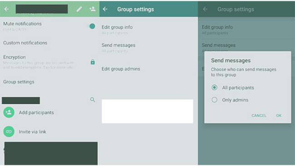Image resolution: width=295 pixels, height=166 pixels.
Task: Open Encryption info row
Action: pos(49,62)
